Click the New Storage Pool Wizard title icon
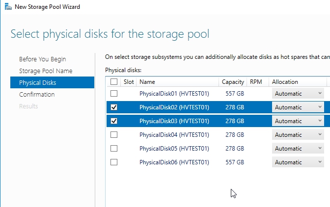This screenshot has width=330, height=207. tap(8, 7)
